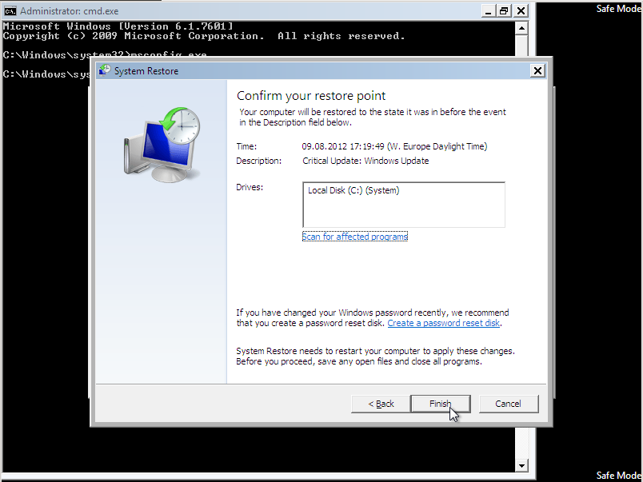Cancel the System Restore wizard
Viewport: 643px width, 482px height.
508,404
